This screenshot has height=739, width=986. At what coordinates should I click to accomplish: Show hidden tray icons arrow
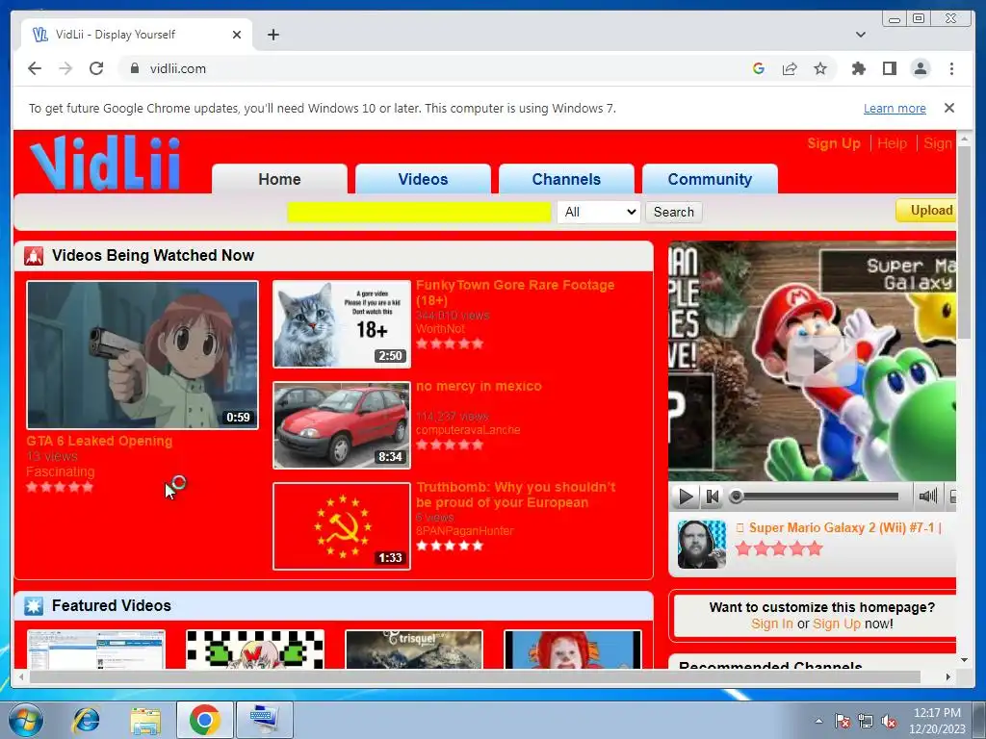(818, 721)
